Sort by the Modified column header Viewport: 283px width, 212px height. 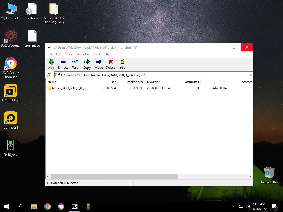159,82
